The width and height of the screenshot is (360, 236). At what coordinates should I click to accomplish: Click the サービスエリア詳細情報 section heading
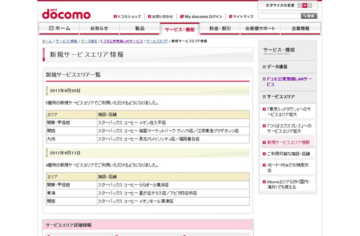(x=68, y=225)
